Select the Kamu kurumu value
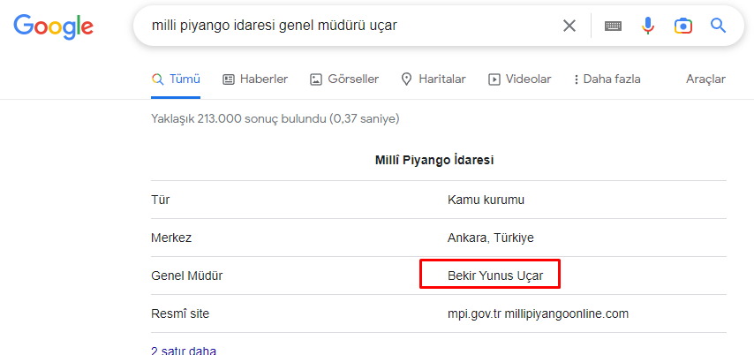 (x=486, y=200)
